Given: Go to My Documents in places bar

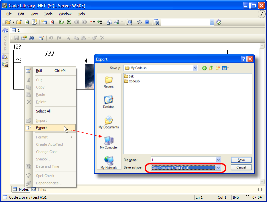Looking at the screenshot, I should (109, 122).
